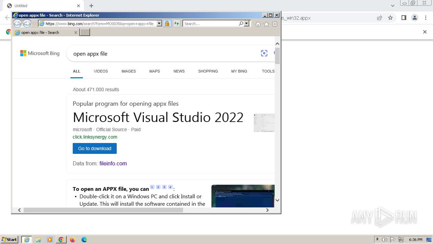Click the Microsoft Bing logo
433x244 pixels.
[40, 53]
